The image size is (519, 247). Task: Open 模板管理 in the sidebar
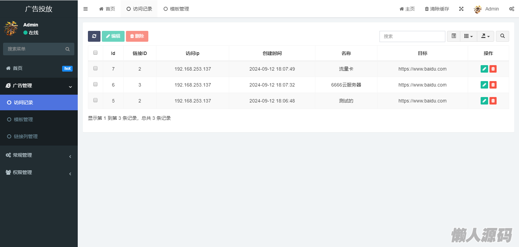coord(39,119)
